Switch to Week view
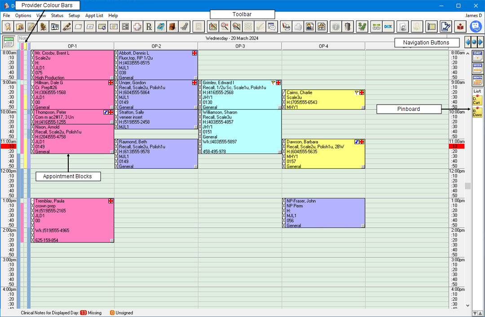The height and width of the screenshot is (317, 485). (477, 68)
